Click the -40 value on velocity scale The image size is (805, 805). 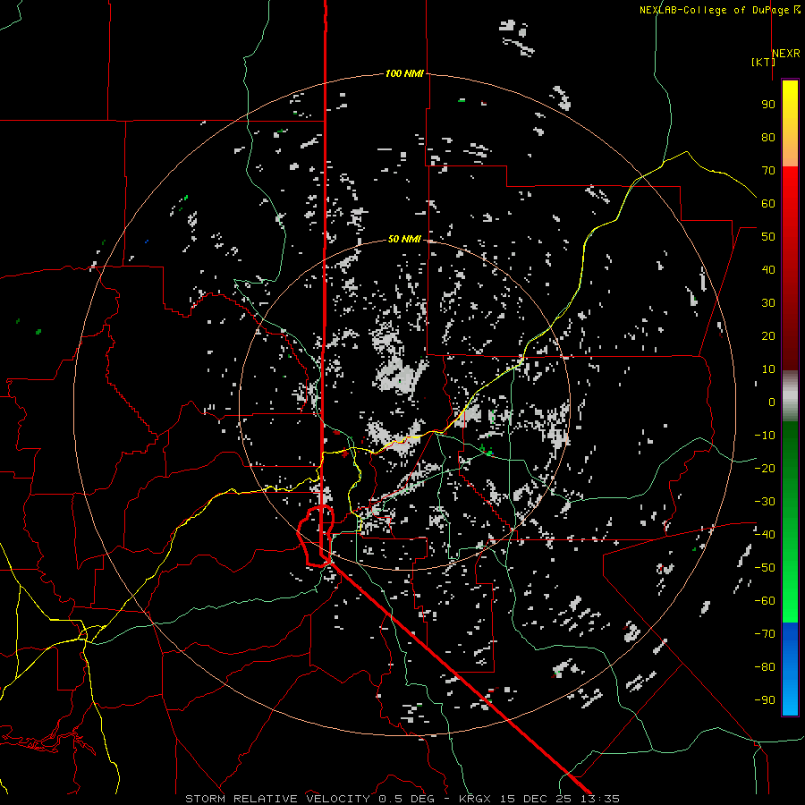coord(765,535)
